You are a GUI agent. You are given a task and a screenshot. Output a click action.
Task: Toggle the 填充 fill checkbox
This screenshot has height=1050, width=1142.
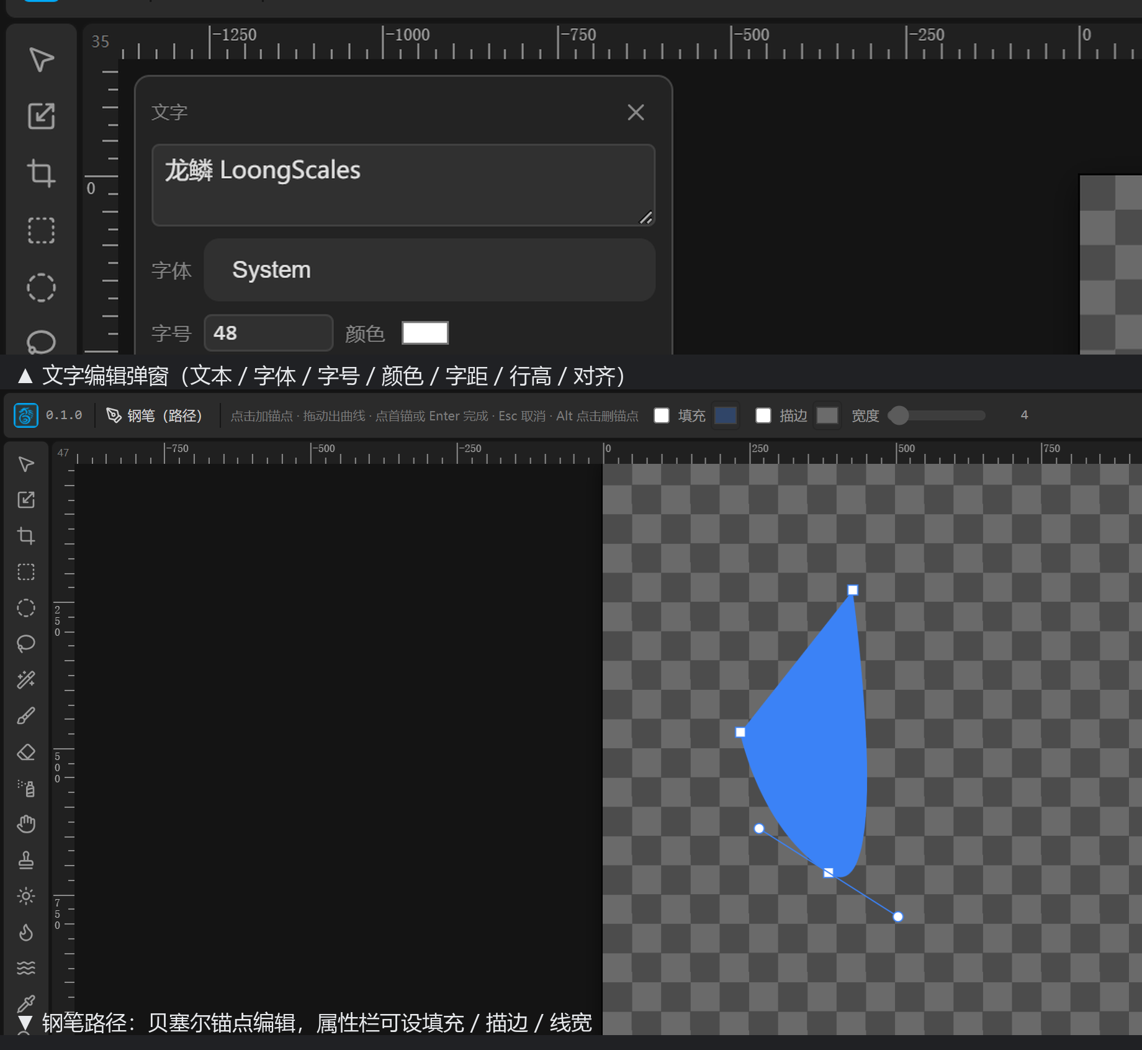(x=662, y=415)
